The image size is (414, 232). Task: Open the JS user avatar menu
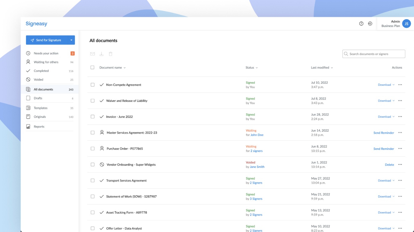click(406, 24)
